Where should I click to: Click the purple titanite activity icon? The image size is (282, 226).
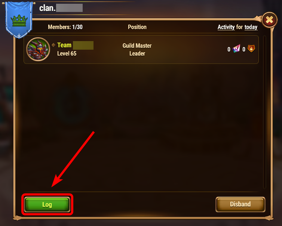click(x=236, y=49)
